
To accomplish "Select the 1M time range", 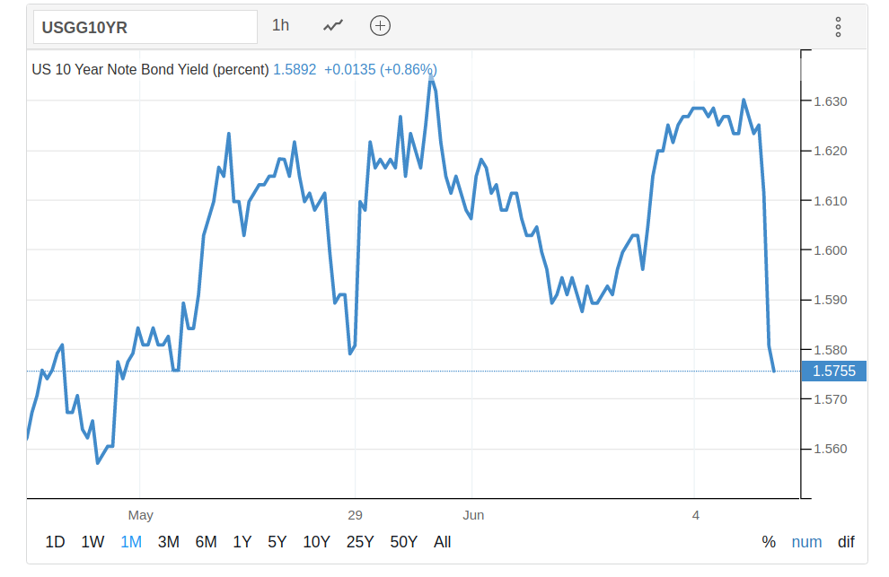I will tap(131, 542).
